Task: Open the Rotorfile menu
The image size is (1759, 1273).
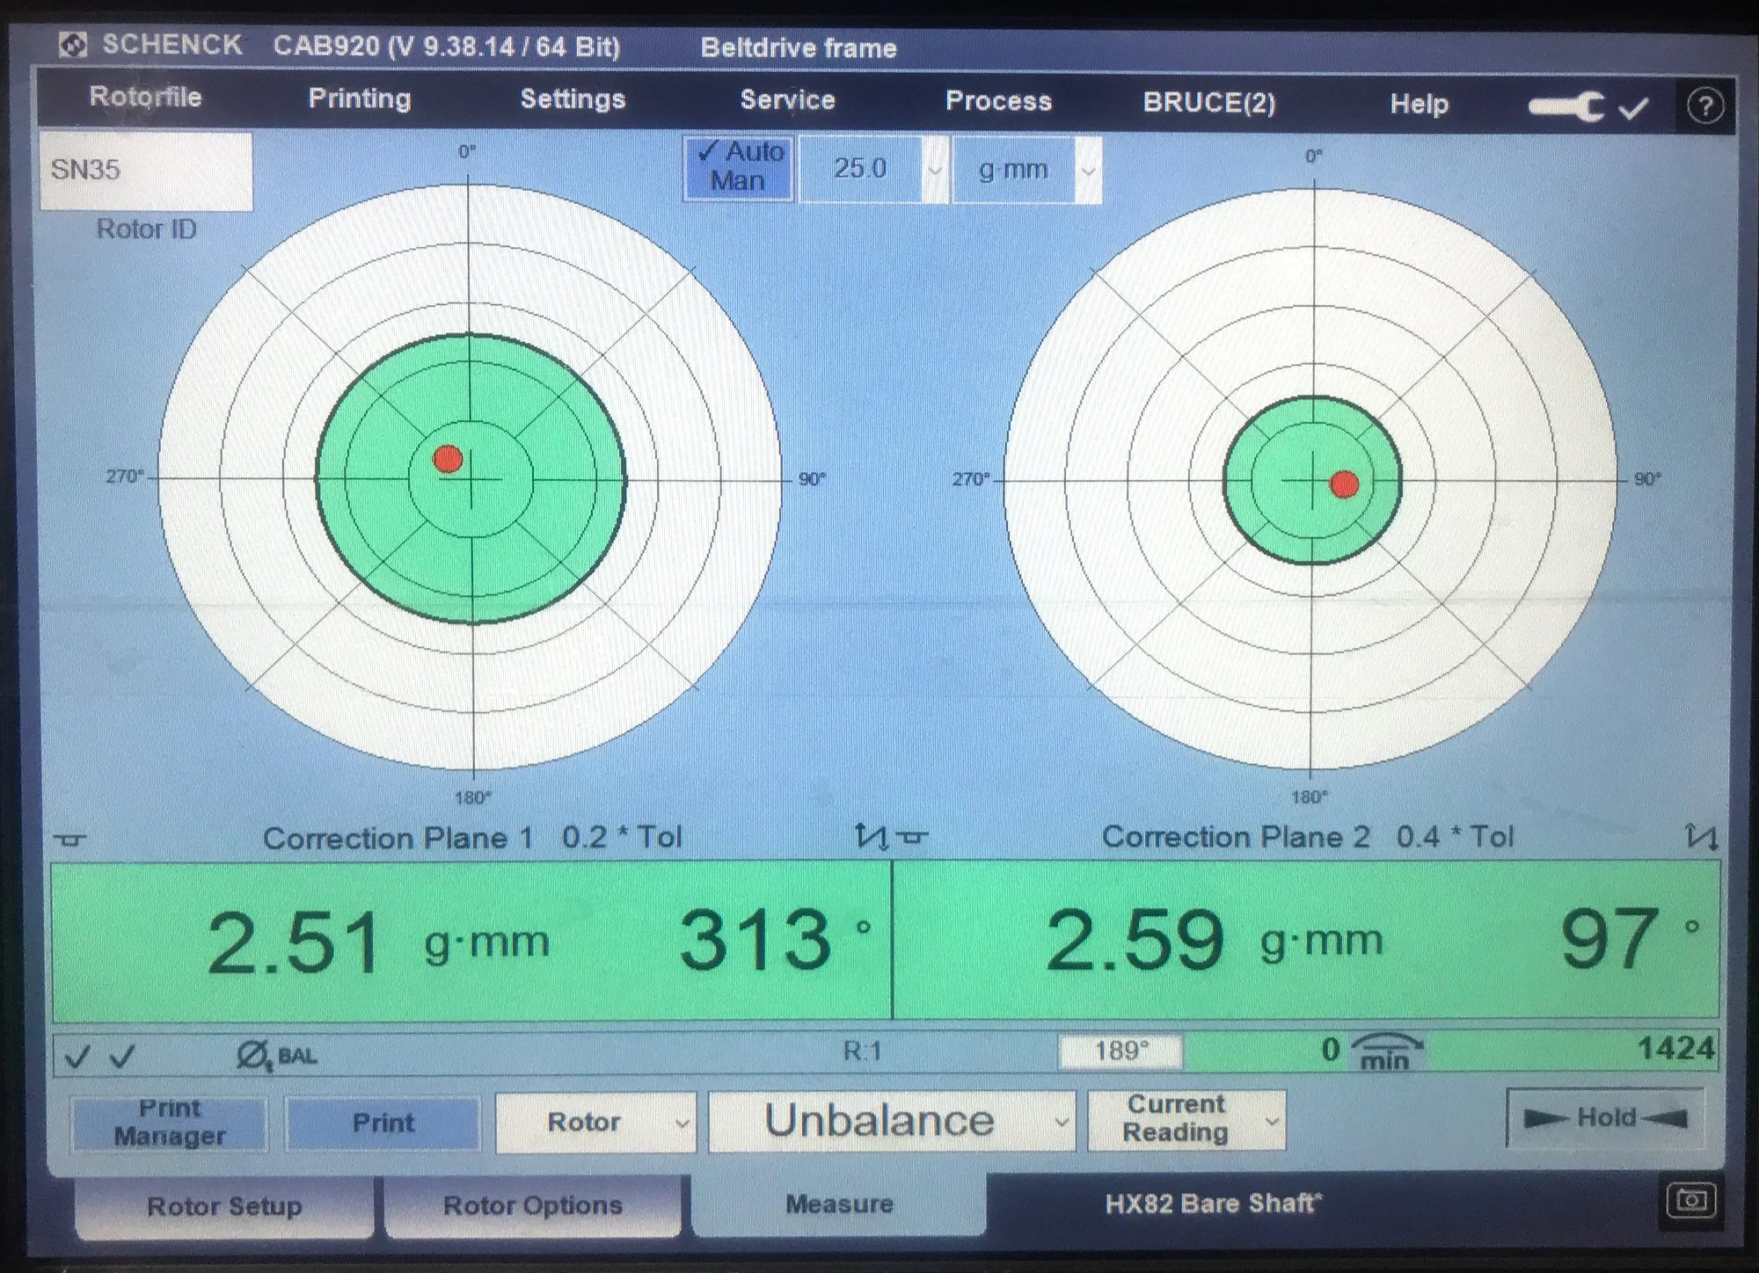Action: tap(145, 98)
